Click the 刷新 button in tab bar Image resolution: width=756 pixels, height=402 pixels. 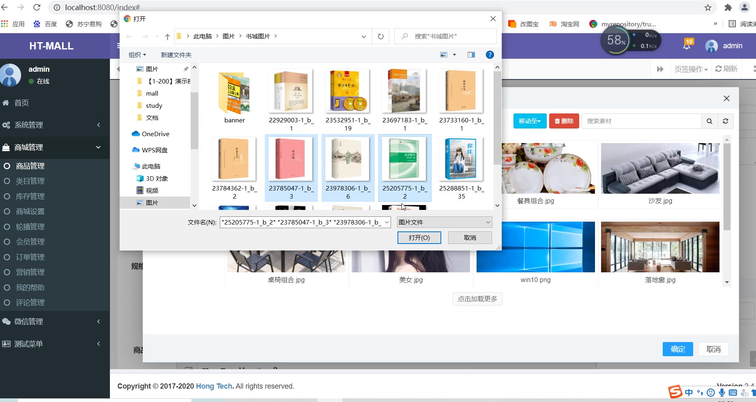coord(726,69)
